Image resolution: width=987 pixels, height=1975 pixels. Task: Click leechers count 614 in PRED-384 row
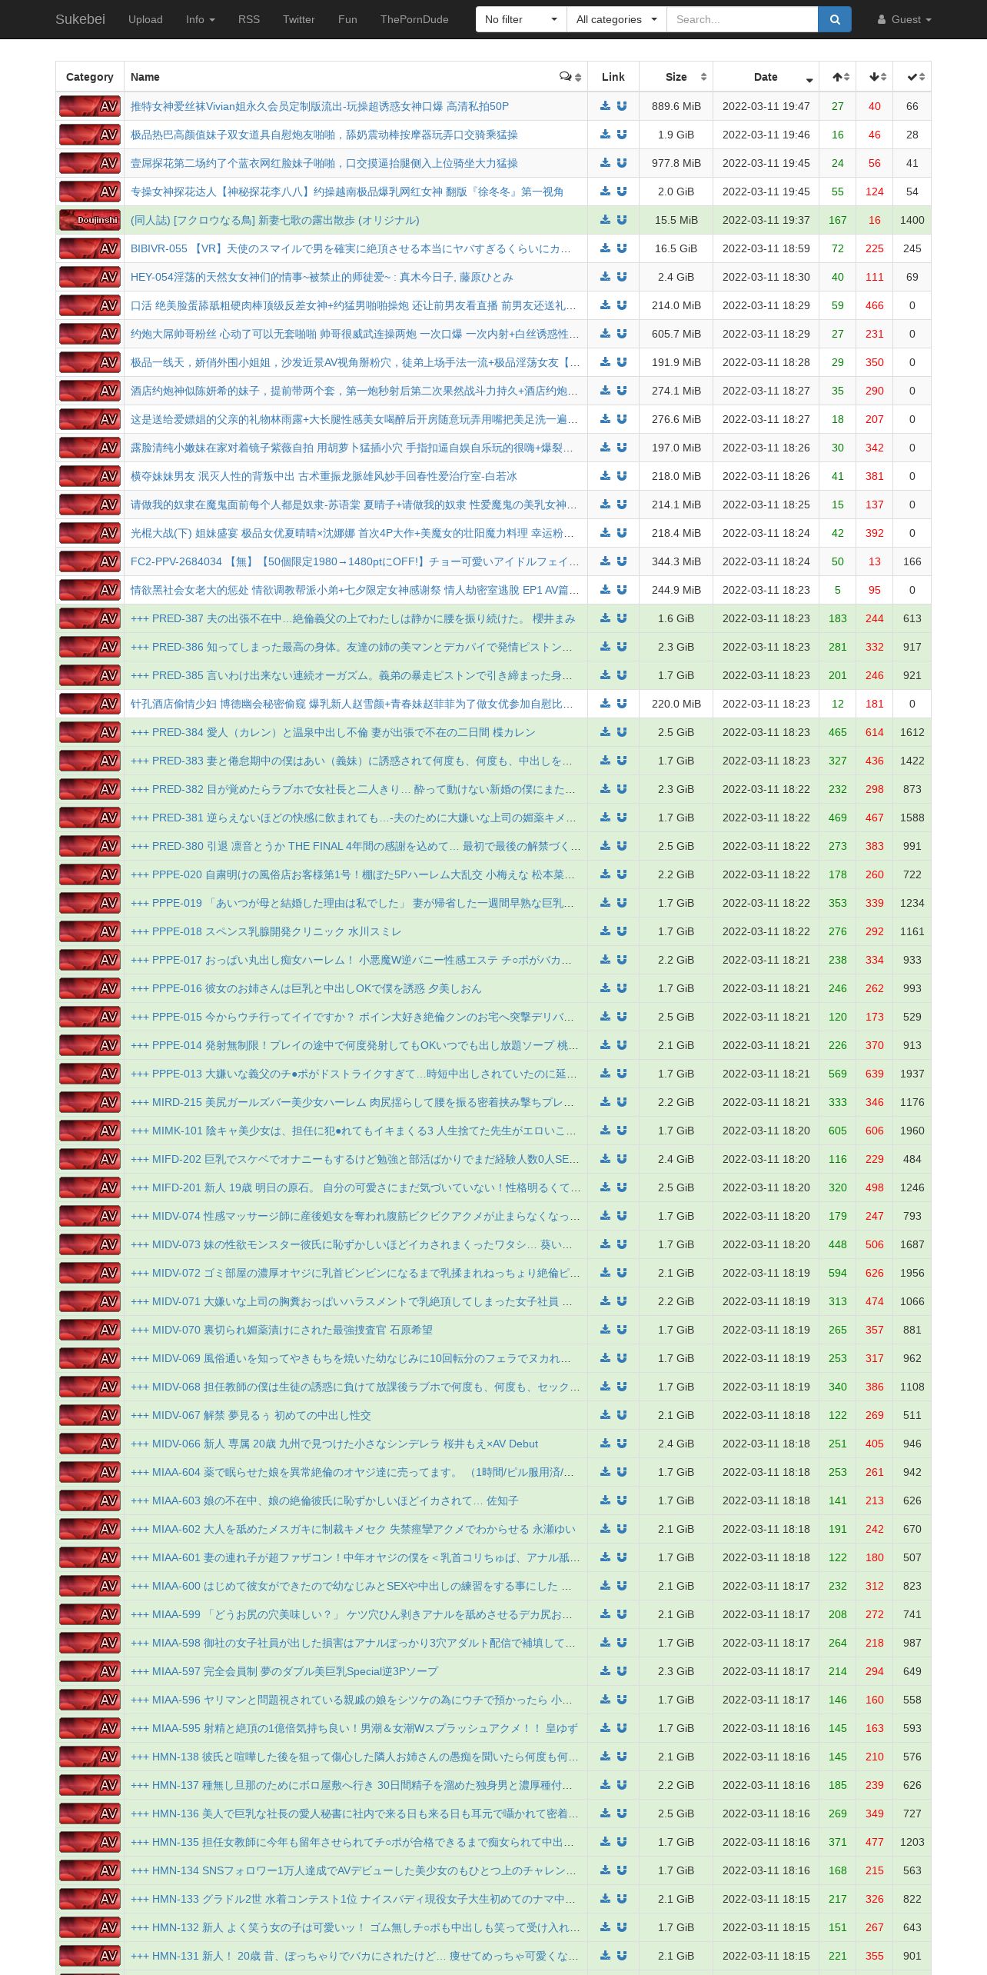[875, 732]
